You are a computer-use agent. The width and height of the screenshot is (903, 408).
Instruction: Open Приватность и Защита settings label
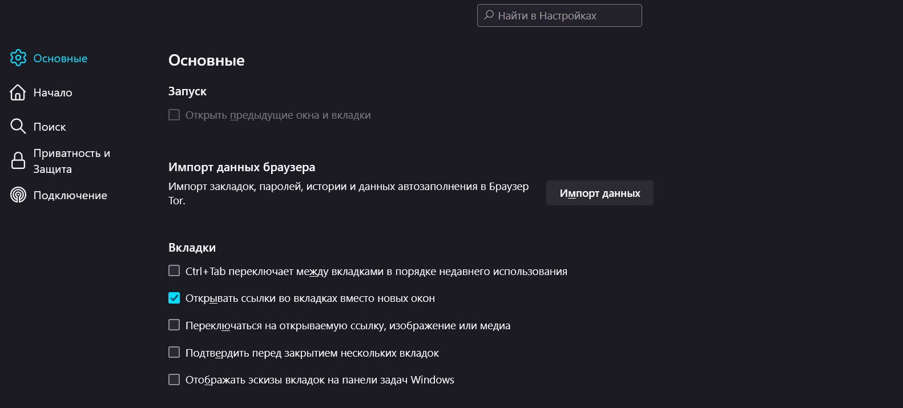click(72, 161)
